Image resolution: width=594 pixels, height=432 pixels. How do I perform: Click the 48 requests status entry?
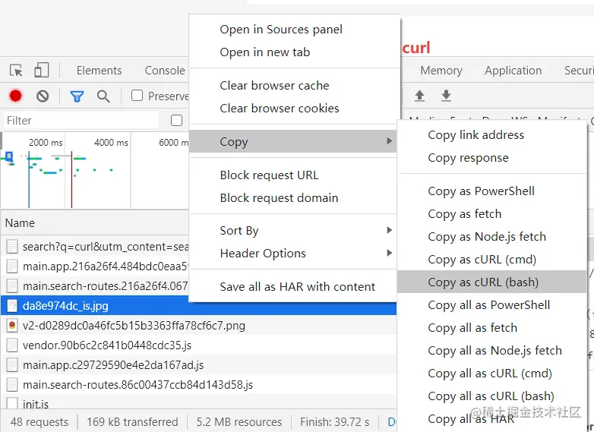tap(39, 422)
